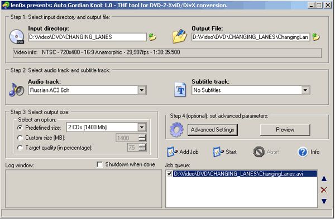
Task: Click the subtitle track text icon
Action: tap(180, 90)
